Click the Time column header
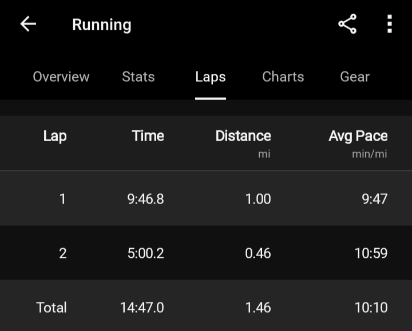412x331 pixels. (148, 136)
